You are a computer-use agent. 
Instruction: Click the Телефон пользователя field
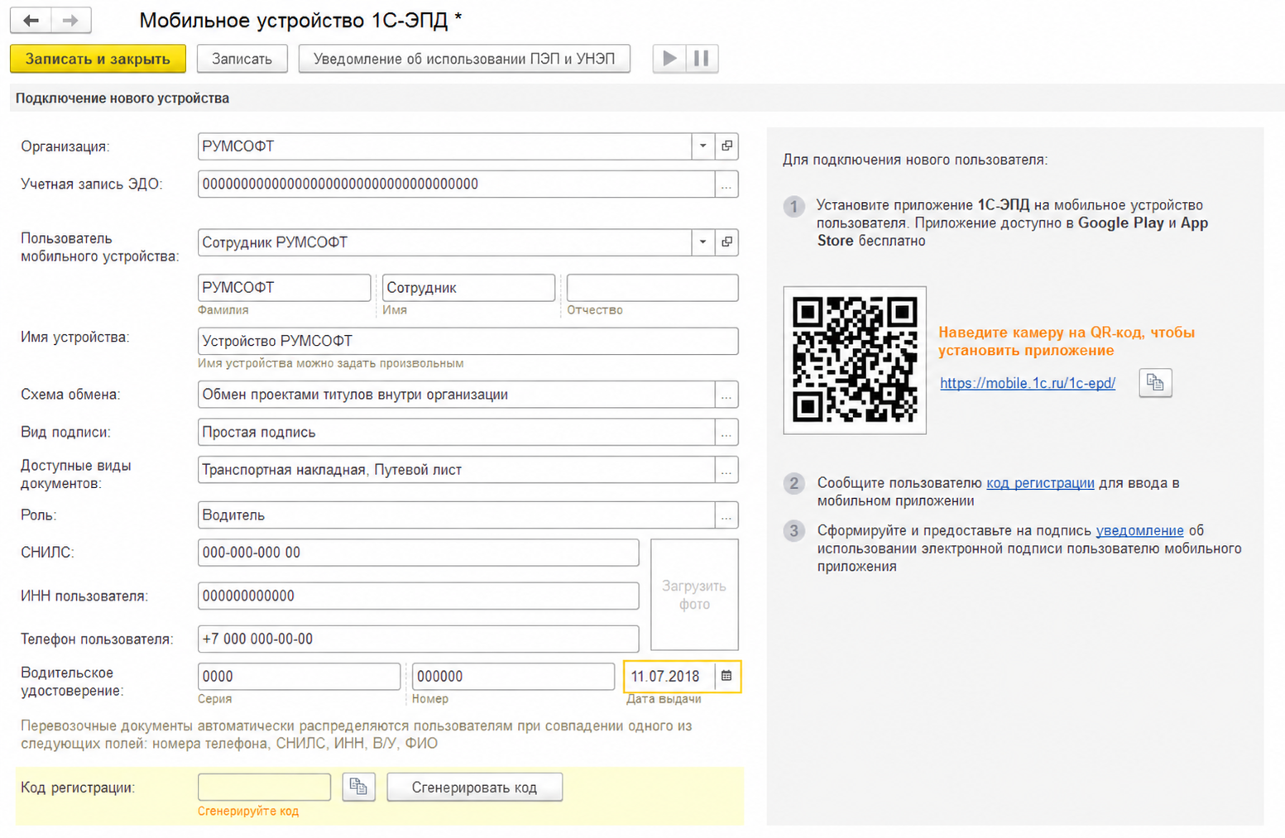pyautogui.click(x=418, y=639)
